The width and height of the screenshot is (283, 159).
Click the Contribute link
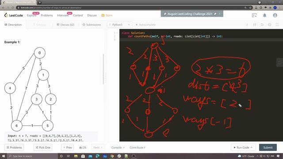pos(138,148)
